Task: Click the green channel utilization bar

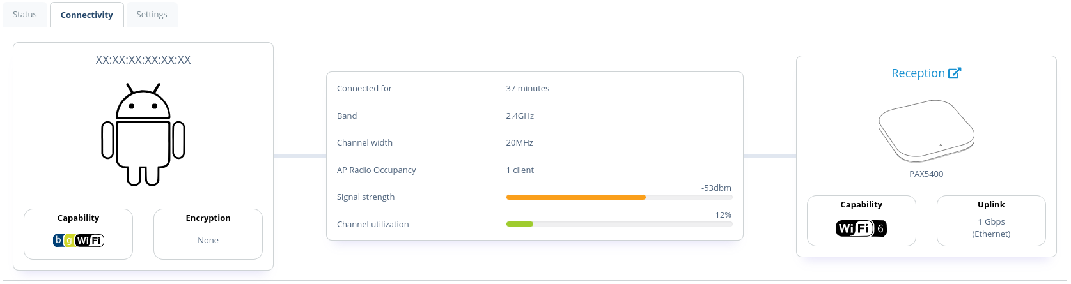Action: 519,224
